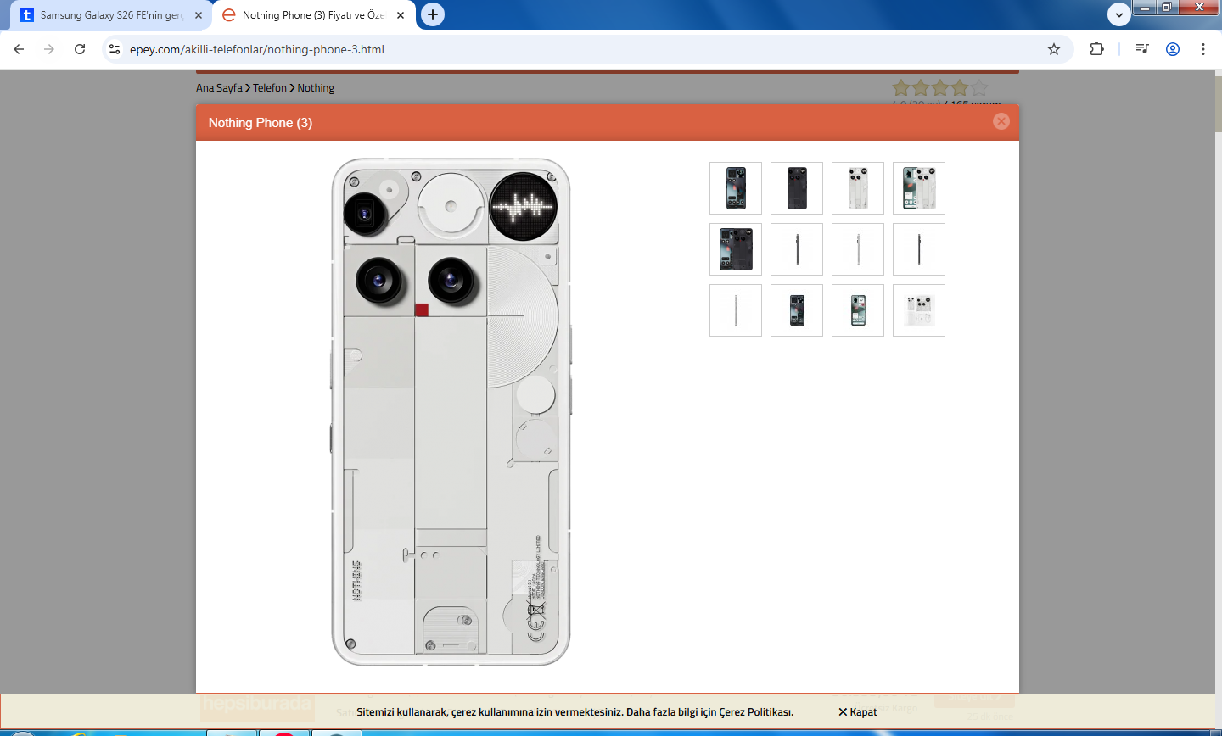
Task: Show the box contents thumbnail in last row
Action: (x=919, y=310)
